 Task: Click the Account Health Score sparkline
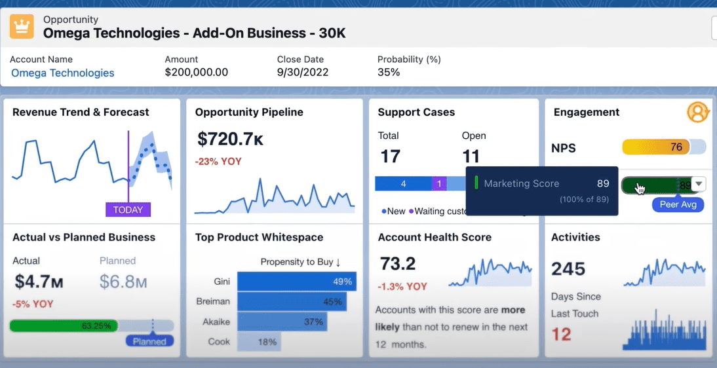(490, 272)
